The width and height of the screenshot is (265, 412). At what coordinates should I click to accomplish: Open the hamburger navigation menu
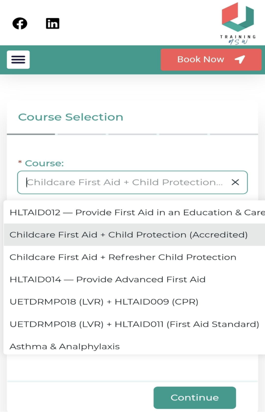[18, 60]
